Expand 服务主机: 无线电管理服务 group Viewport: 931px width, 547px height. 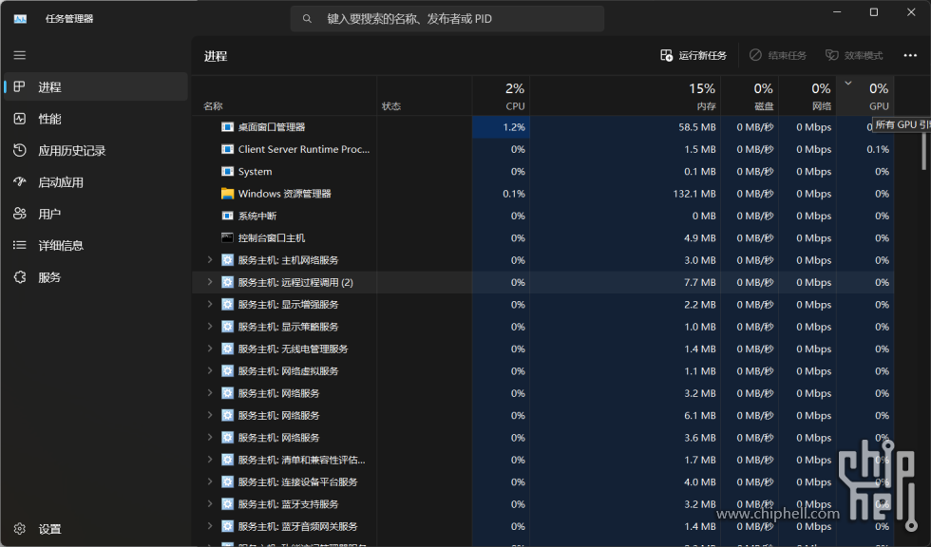tap(210, 349)
